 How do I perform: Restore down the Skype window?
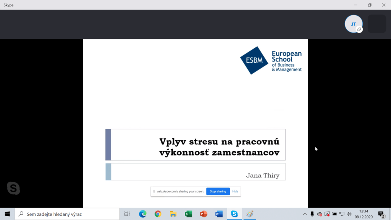pyautogui.click(x=370, y=5)
